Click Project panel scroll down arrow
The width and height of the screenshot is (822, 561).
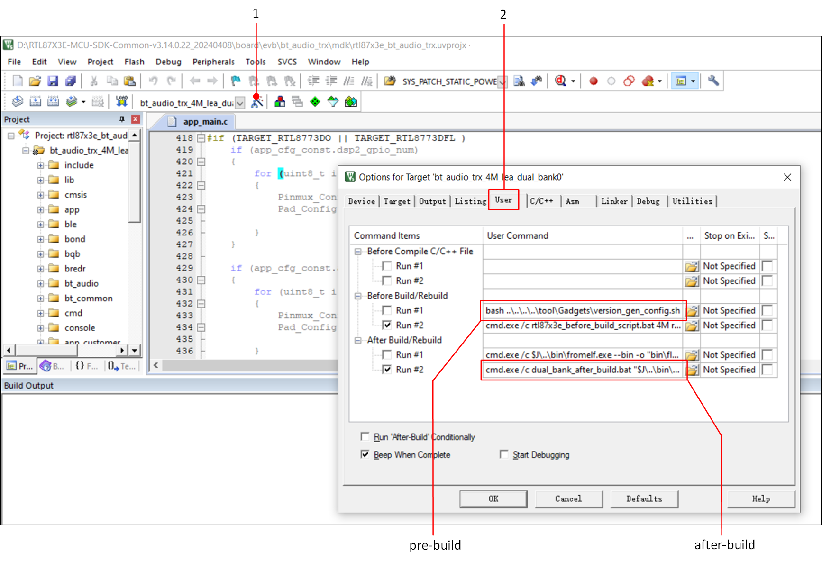point(135,351)
